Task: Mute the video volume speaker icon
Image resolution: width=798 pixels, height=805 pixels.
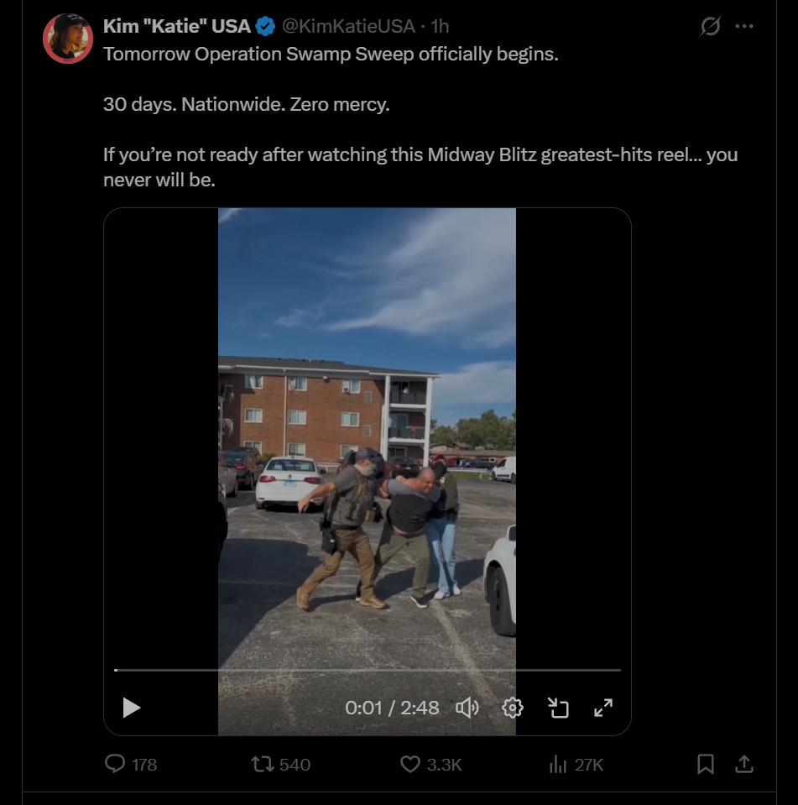Action: click(x=467, y=708)
